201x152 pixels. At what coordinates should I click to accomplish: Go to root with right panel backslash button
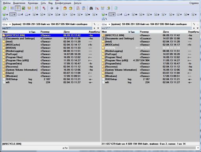point(194,24)
